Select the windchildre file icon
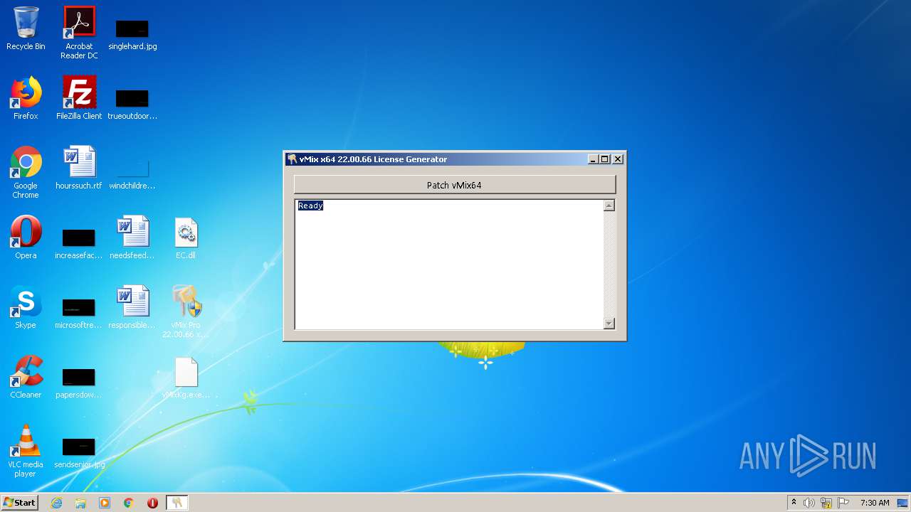 [132, 172]
